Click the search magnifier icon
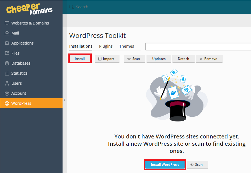 (71, 7)
